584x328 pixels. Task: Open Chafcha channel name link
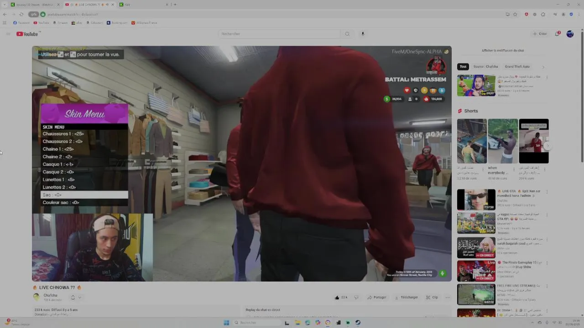coord(51,295)
